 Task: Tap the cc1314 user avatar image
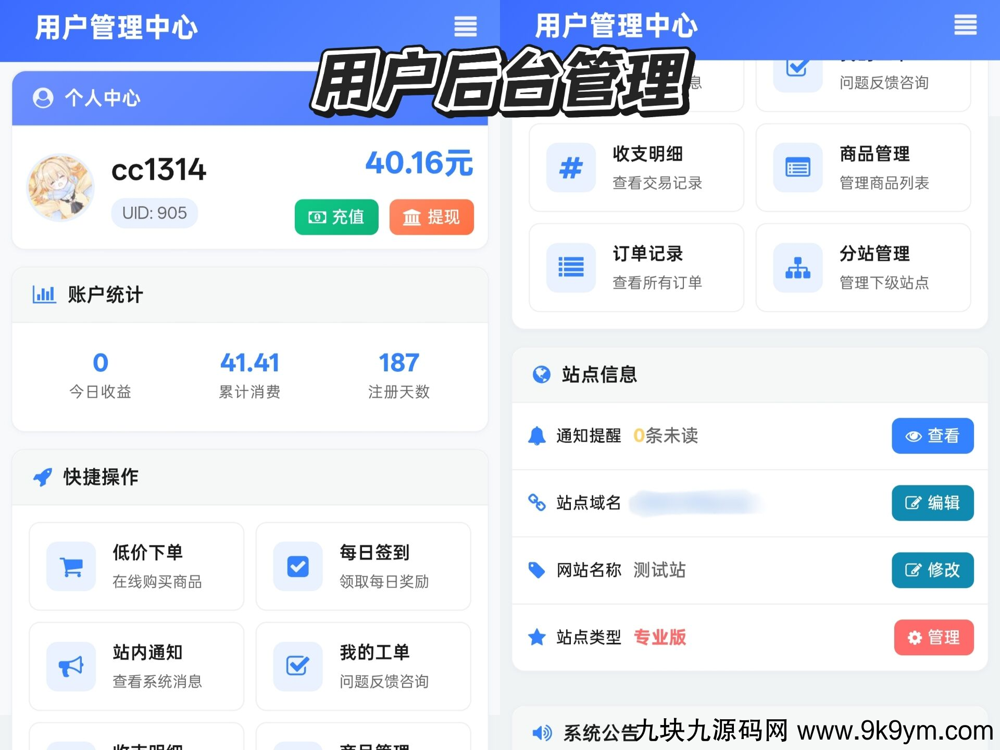(x=60, y=187)
